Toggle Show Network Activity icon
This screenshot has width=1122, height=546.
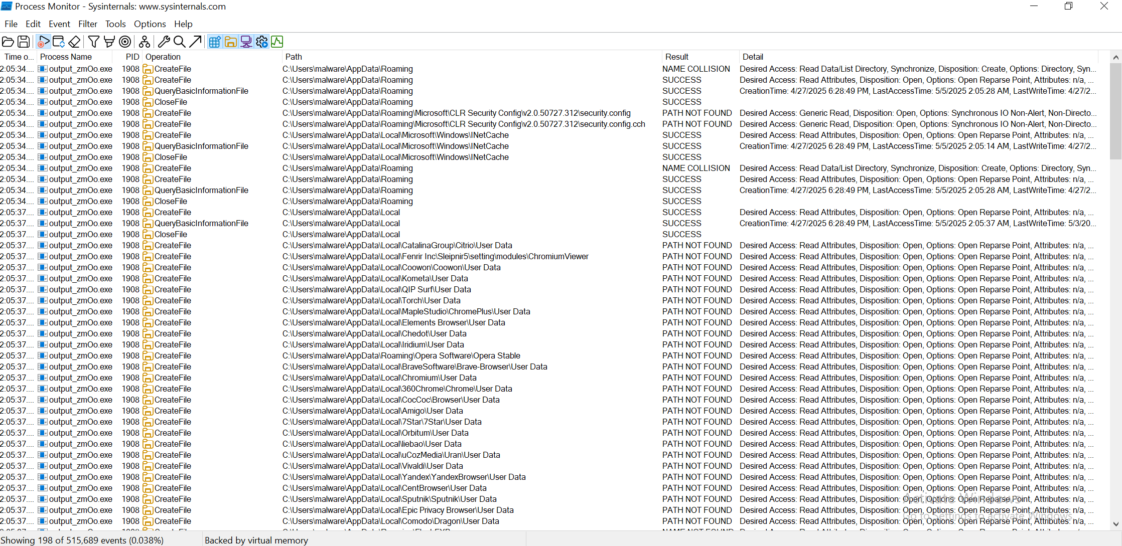(246, 42)
